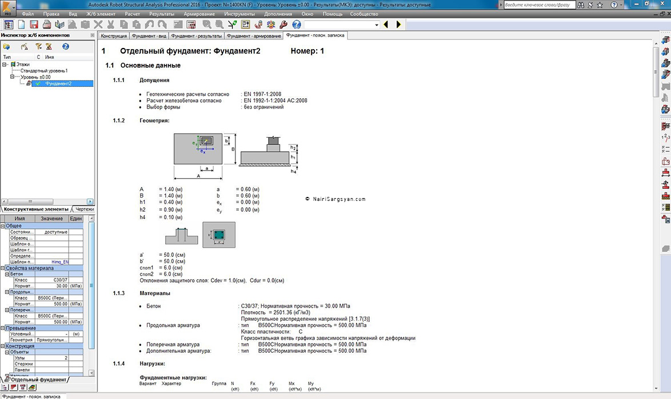Click the red footing with dimension icon
Screen dimensions: 671x399
point(665,172)
